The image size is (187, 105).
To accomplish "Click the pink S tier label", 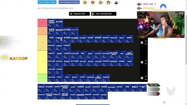I will click(42, 23).
